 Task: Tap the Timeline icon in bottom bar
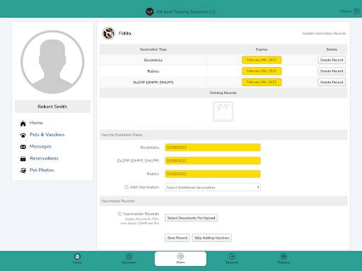pos(284,256)
